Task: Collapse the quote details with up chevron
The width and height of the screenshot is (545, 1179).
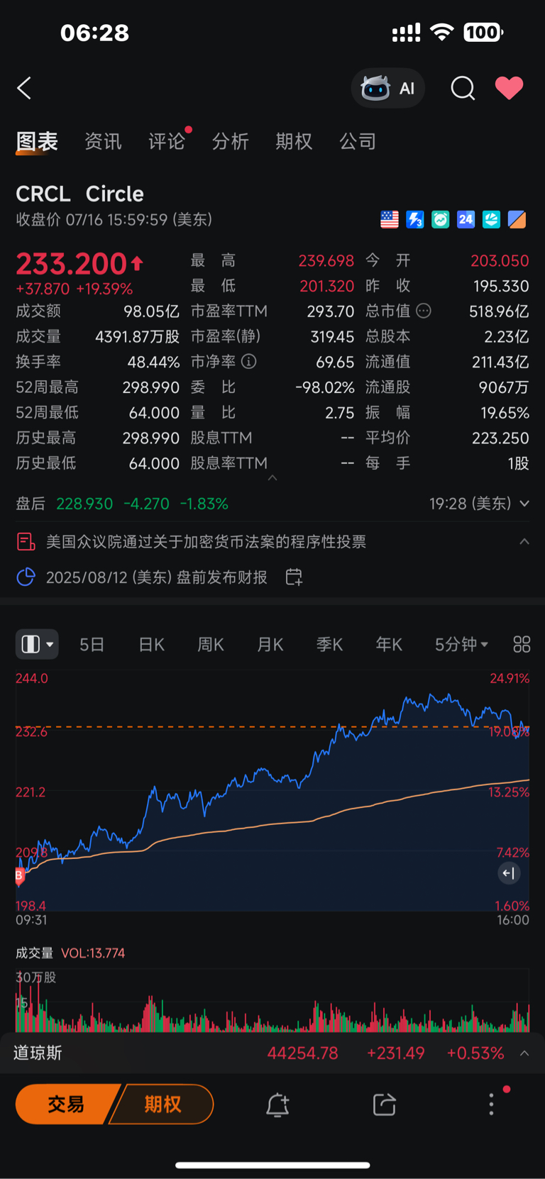Action: click(272, 478)
